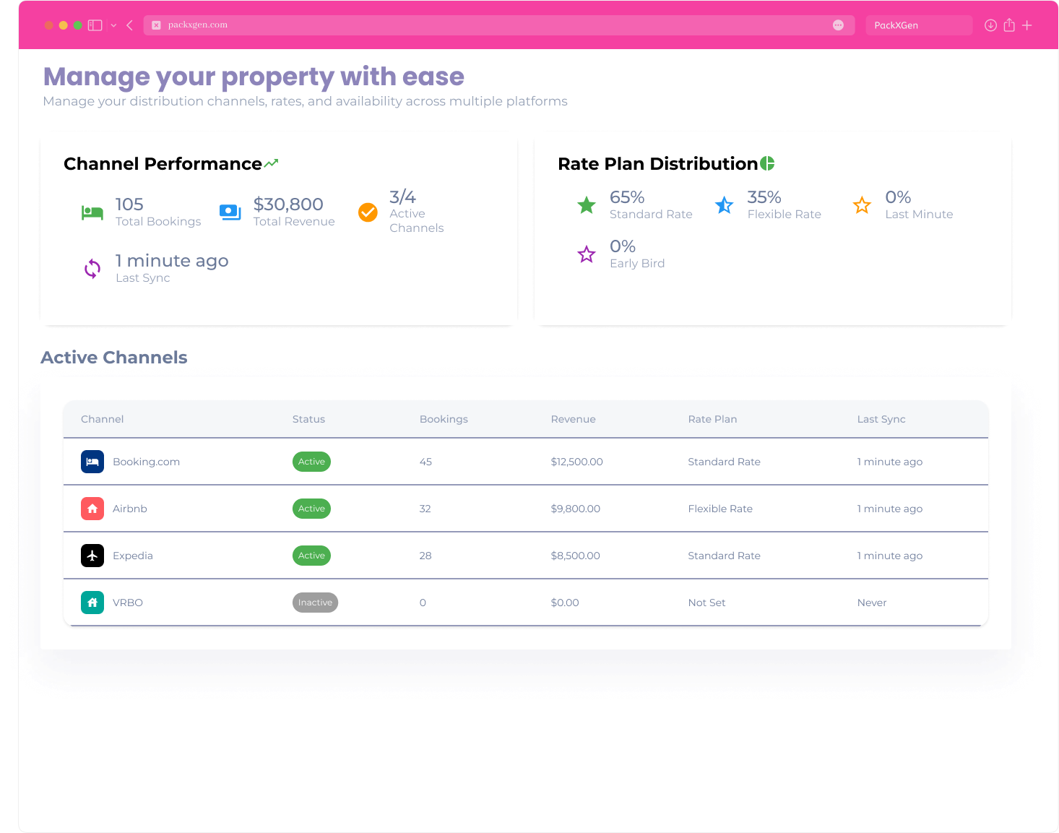Viewport: 1059px width, 833px height.
Task: Click the green bed icon beside Total Bookings
Action: 92,212
